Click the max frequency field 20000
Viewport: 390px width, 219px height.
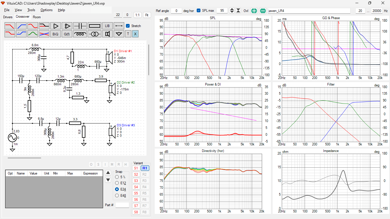click(x=377, y=11)
